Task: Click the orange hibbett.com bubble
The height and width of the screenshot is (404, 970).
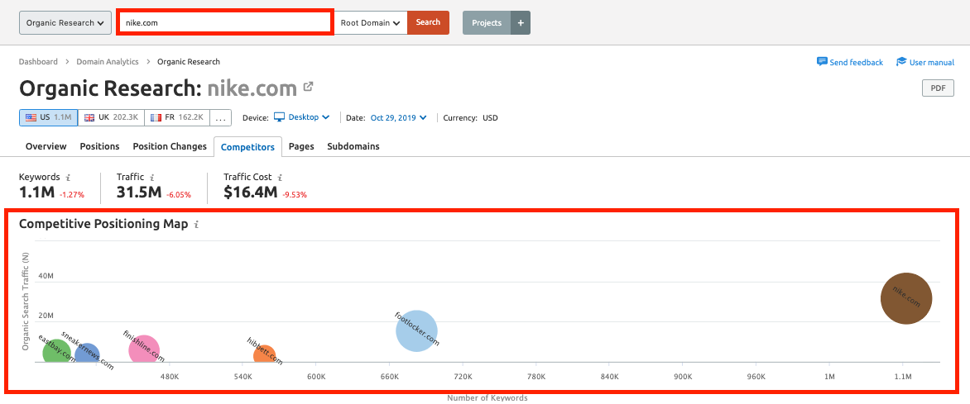Action: [264, 354]
